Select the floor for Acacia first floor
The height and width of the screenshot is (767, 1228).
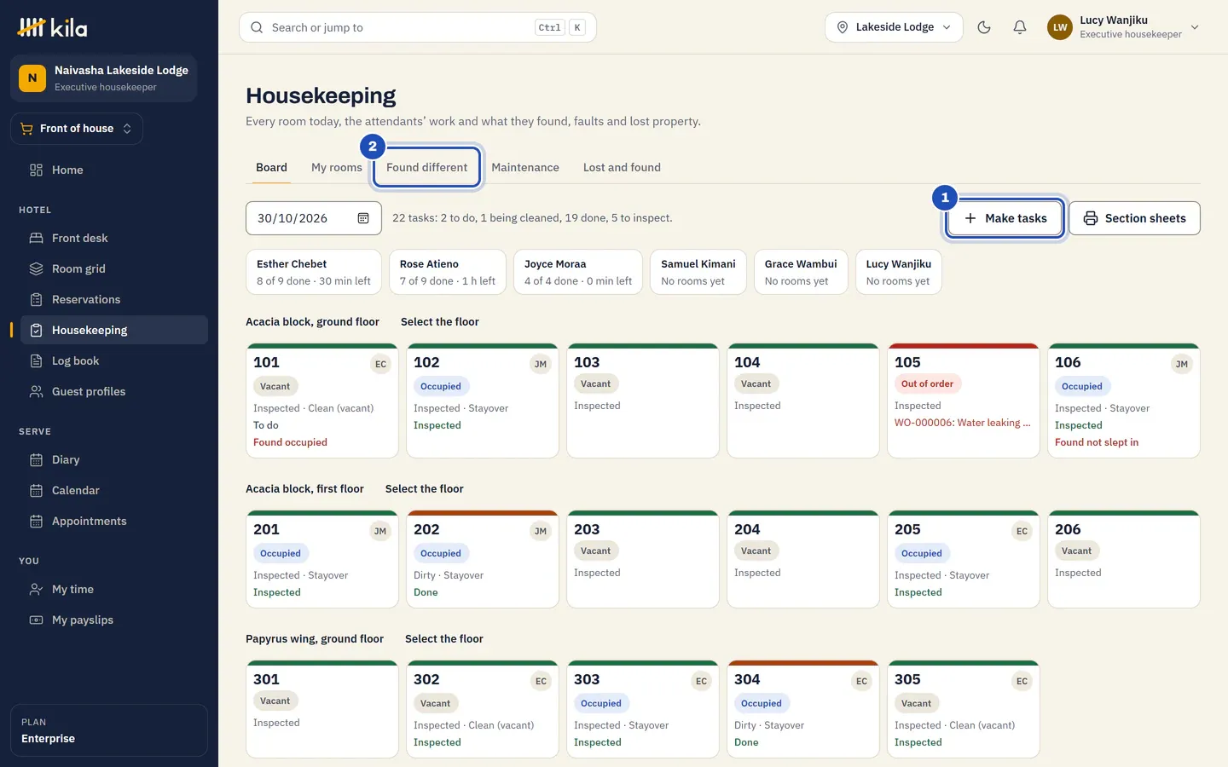pyautogui.click(x=425, y=488)
